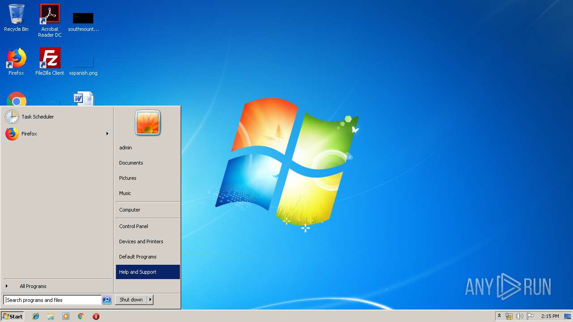
Task: Select the Word document on the desktop
Action: [84, 99]
